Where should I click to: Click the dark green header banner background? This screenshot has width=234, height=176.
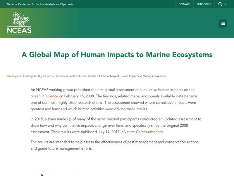132,23
